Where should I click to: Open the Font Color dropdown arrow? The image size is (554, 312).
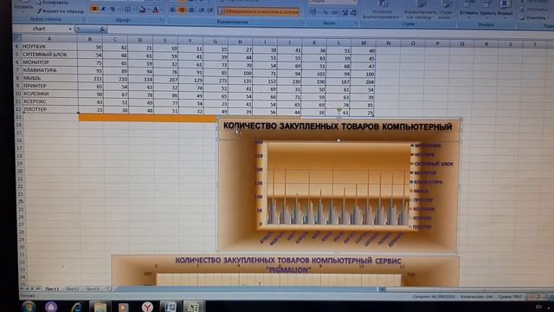pyautogui.click(x=161, y=10)
